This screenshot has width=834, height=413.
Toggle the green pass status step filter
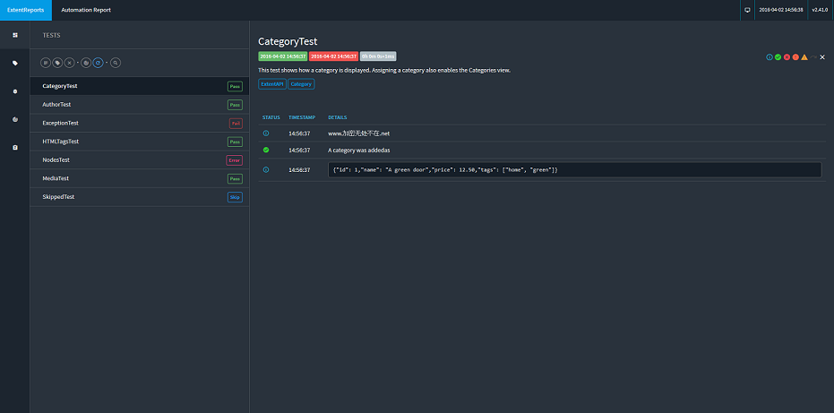pos(778,57)
